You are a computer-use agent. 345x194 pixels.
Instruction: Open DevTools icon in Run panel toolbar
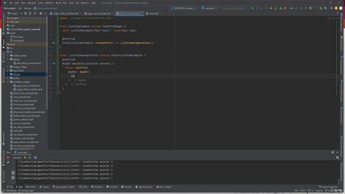click(36, 157)
